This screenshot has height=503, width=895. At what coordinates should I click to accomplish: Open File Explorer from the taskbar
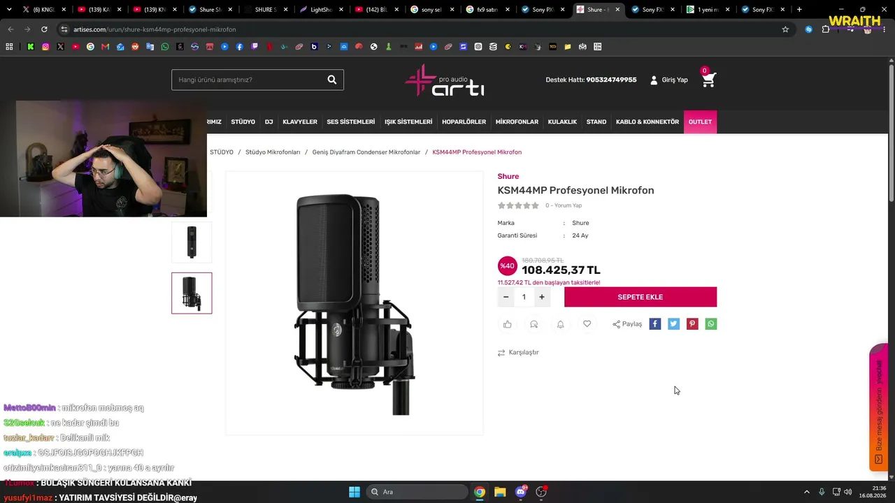[500, 492]
